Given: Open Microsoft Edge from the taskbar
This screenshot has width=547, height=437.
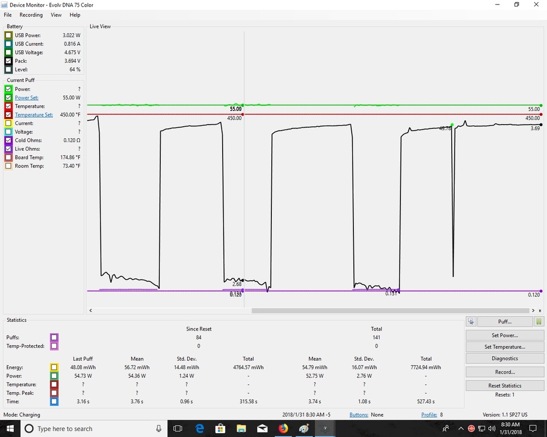Looking at the screenshot, I should 199,428.
